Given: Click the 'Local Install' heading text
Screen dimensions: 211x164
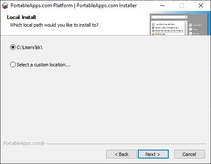Looking at the screenshot, I should tap(21, 17).
